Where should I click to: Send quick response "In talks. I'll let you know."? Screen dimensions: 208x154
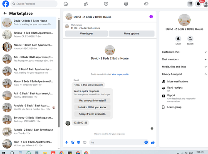92,107
